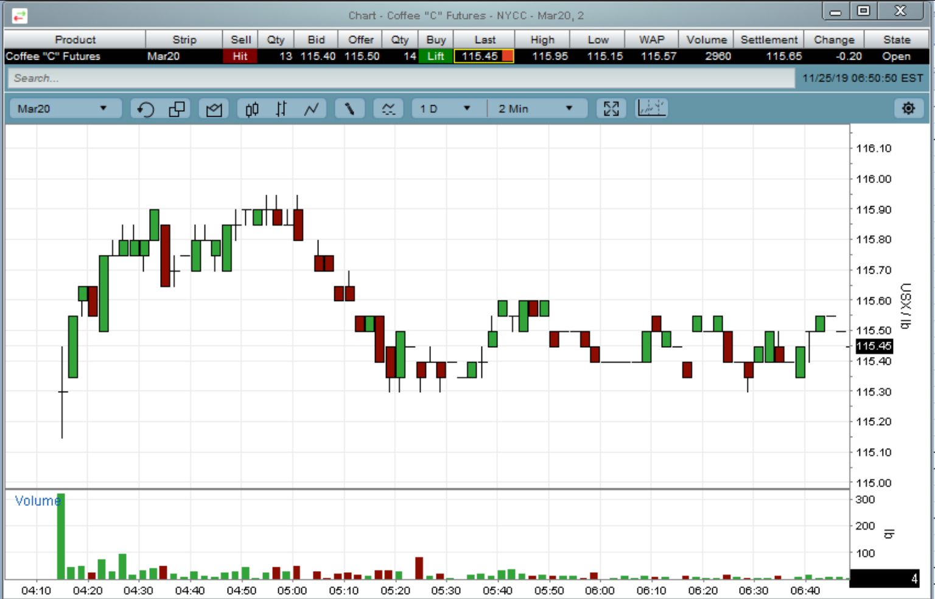Viewport: 935px width, 599px height.
Task: Click the State column header
Action: [x=897, y=40]
